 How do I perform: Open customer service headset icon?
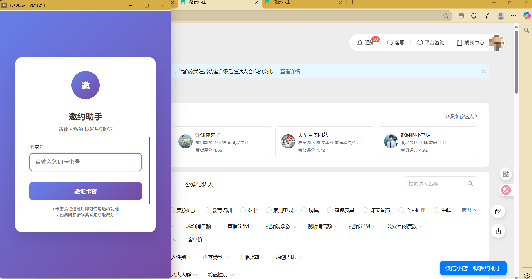point(390,42)
